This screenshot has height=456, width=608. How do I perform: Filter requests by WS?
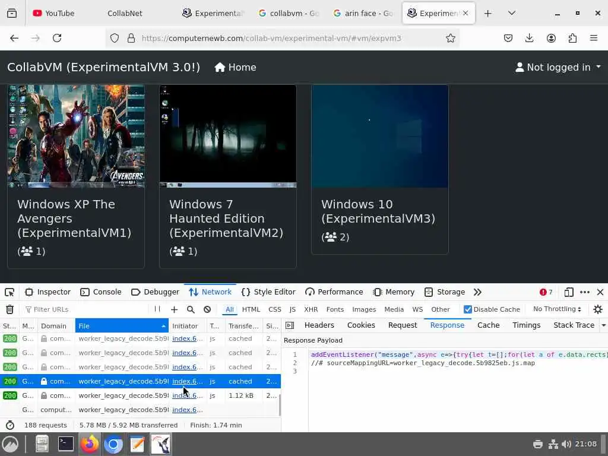coord(417,309)
